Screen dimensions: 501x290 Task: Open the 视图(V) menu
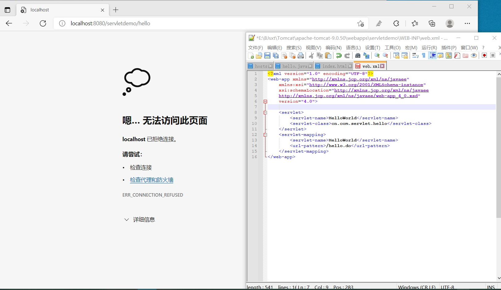point(313,47)
